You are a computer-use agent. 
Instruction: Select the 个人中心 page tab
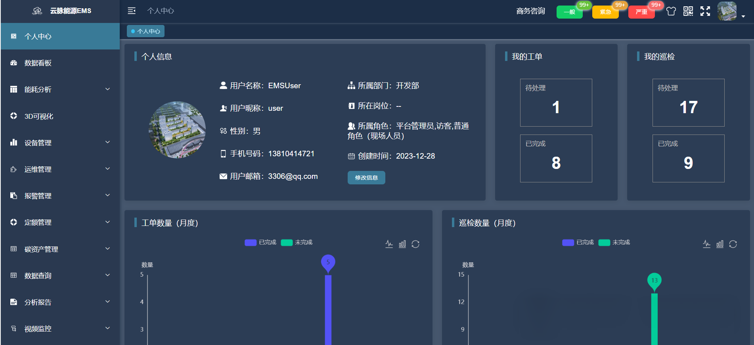[145, 31]
